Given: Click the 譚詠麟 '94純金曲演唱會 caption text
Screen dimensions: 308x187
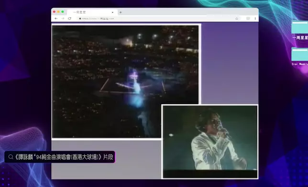Looking at the screenshot, I should tap(64, 157).
